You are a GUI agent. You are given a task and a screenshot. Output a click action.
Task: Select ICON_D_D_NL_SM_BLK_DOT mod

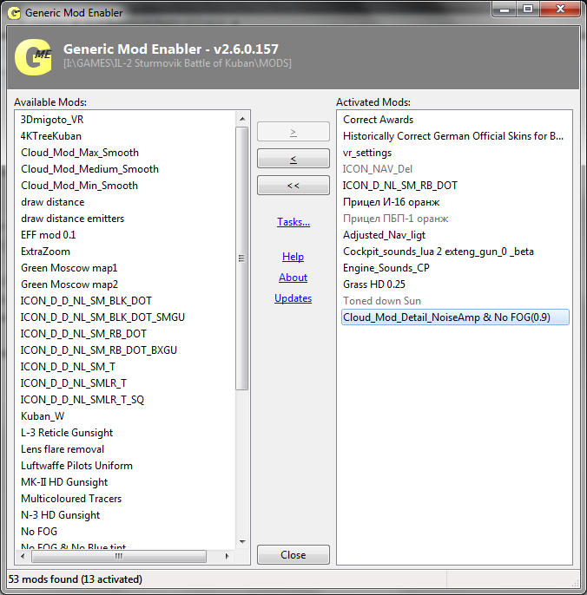pos(86,301)
